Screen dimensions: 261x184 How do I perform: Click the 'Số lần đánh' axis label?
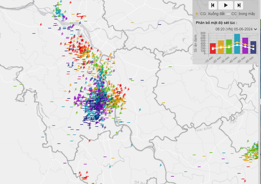tap(196, 44)
